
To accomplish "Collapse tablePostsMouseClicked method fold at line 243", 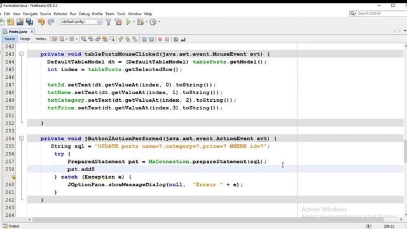I will tap(21, 53).
